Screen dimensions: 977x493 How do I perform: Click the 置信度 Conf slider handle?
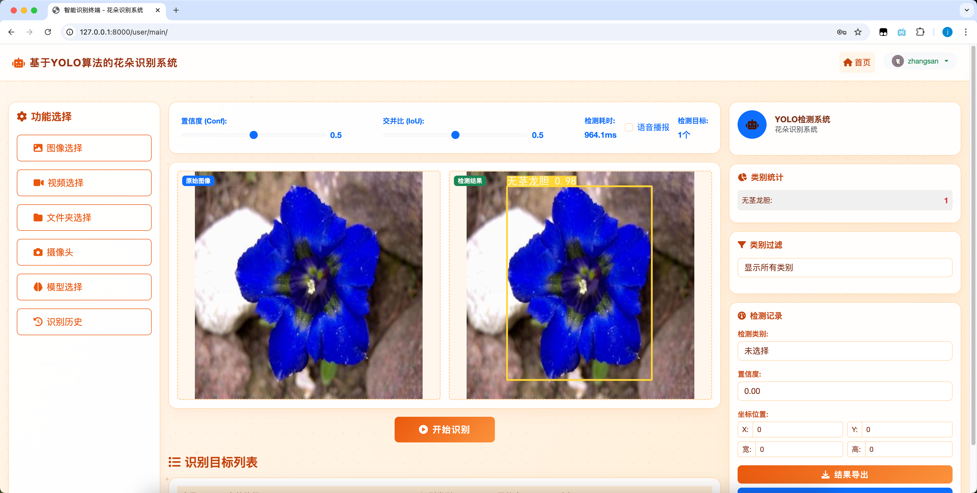[254, 135]
